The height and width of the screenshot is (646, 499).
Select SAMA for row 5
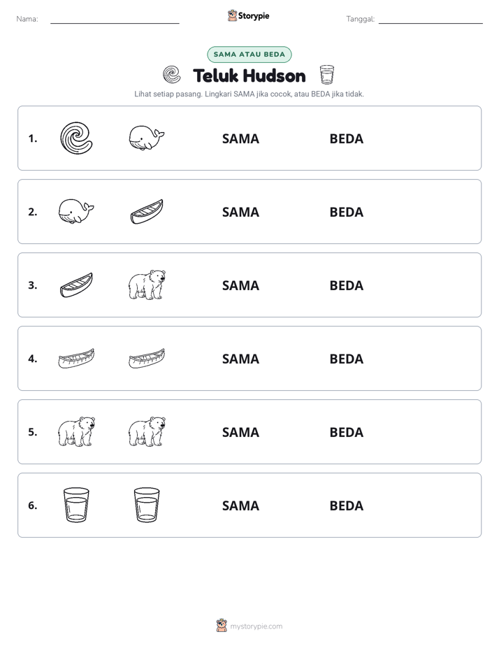point(240,432)
